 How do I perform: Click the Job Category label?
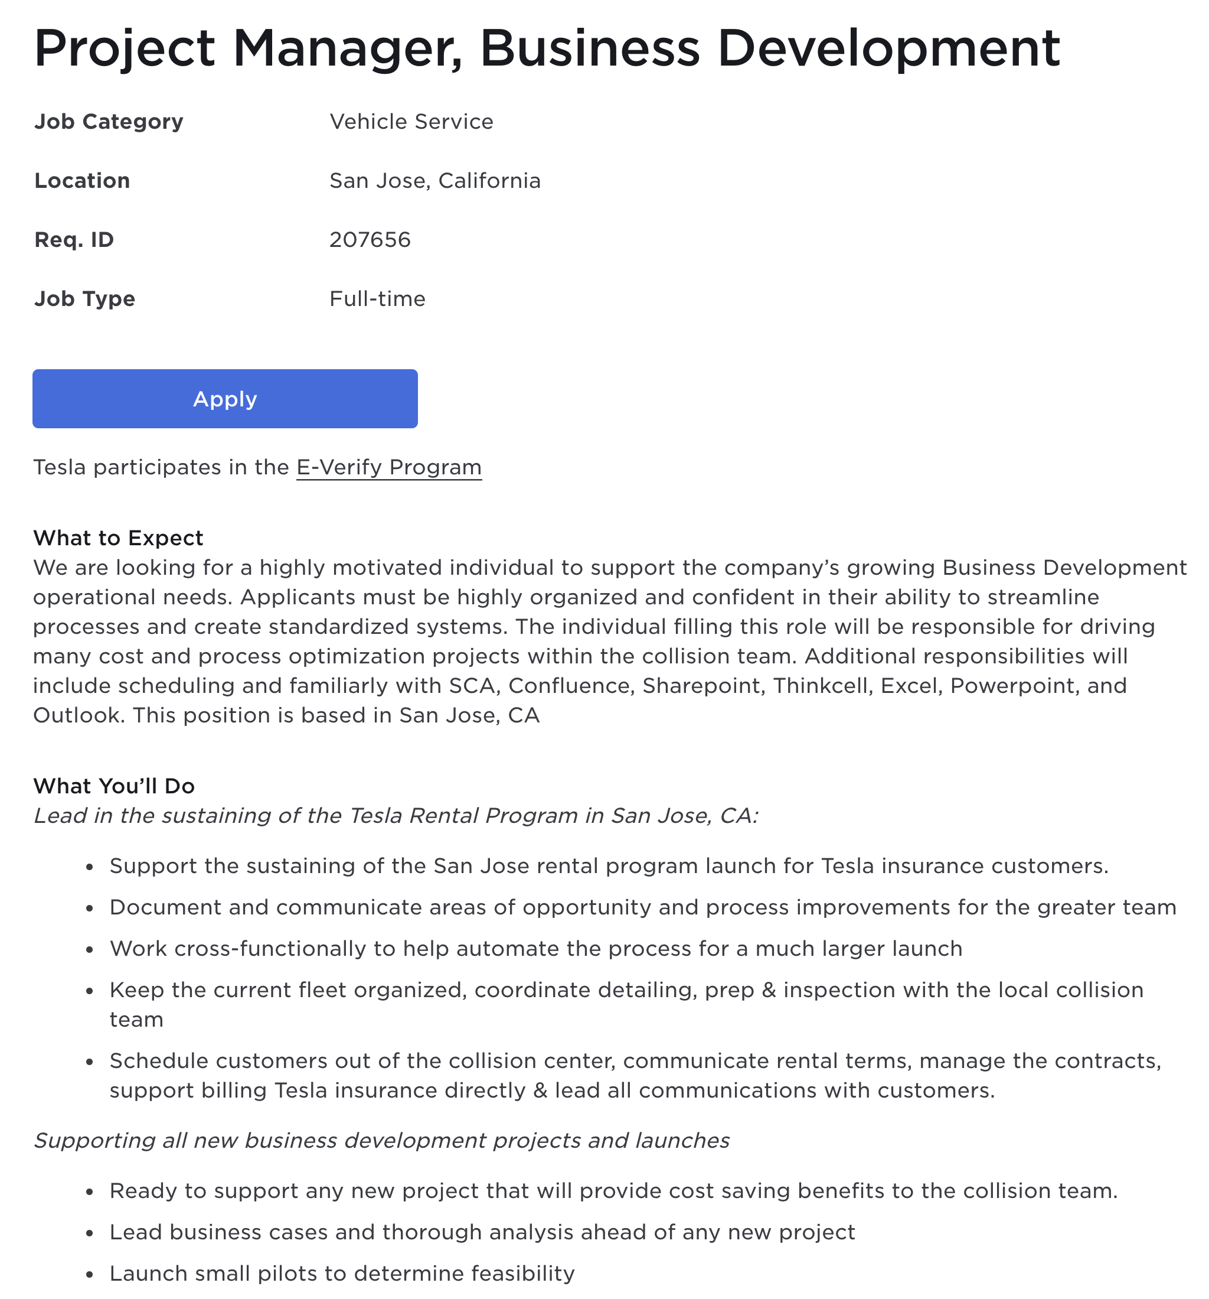[x=109, y=122]
